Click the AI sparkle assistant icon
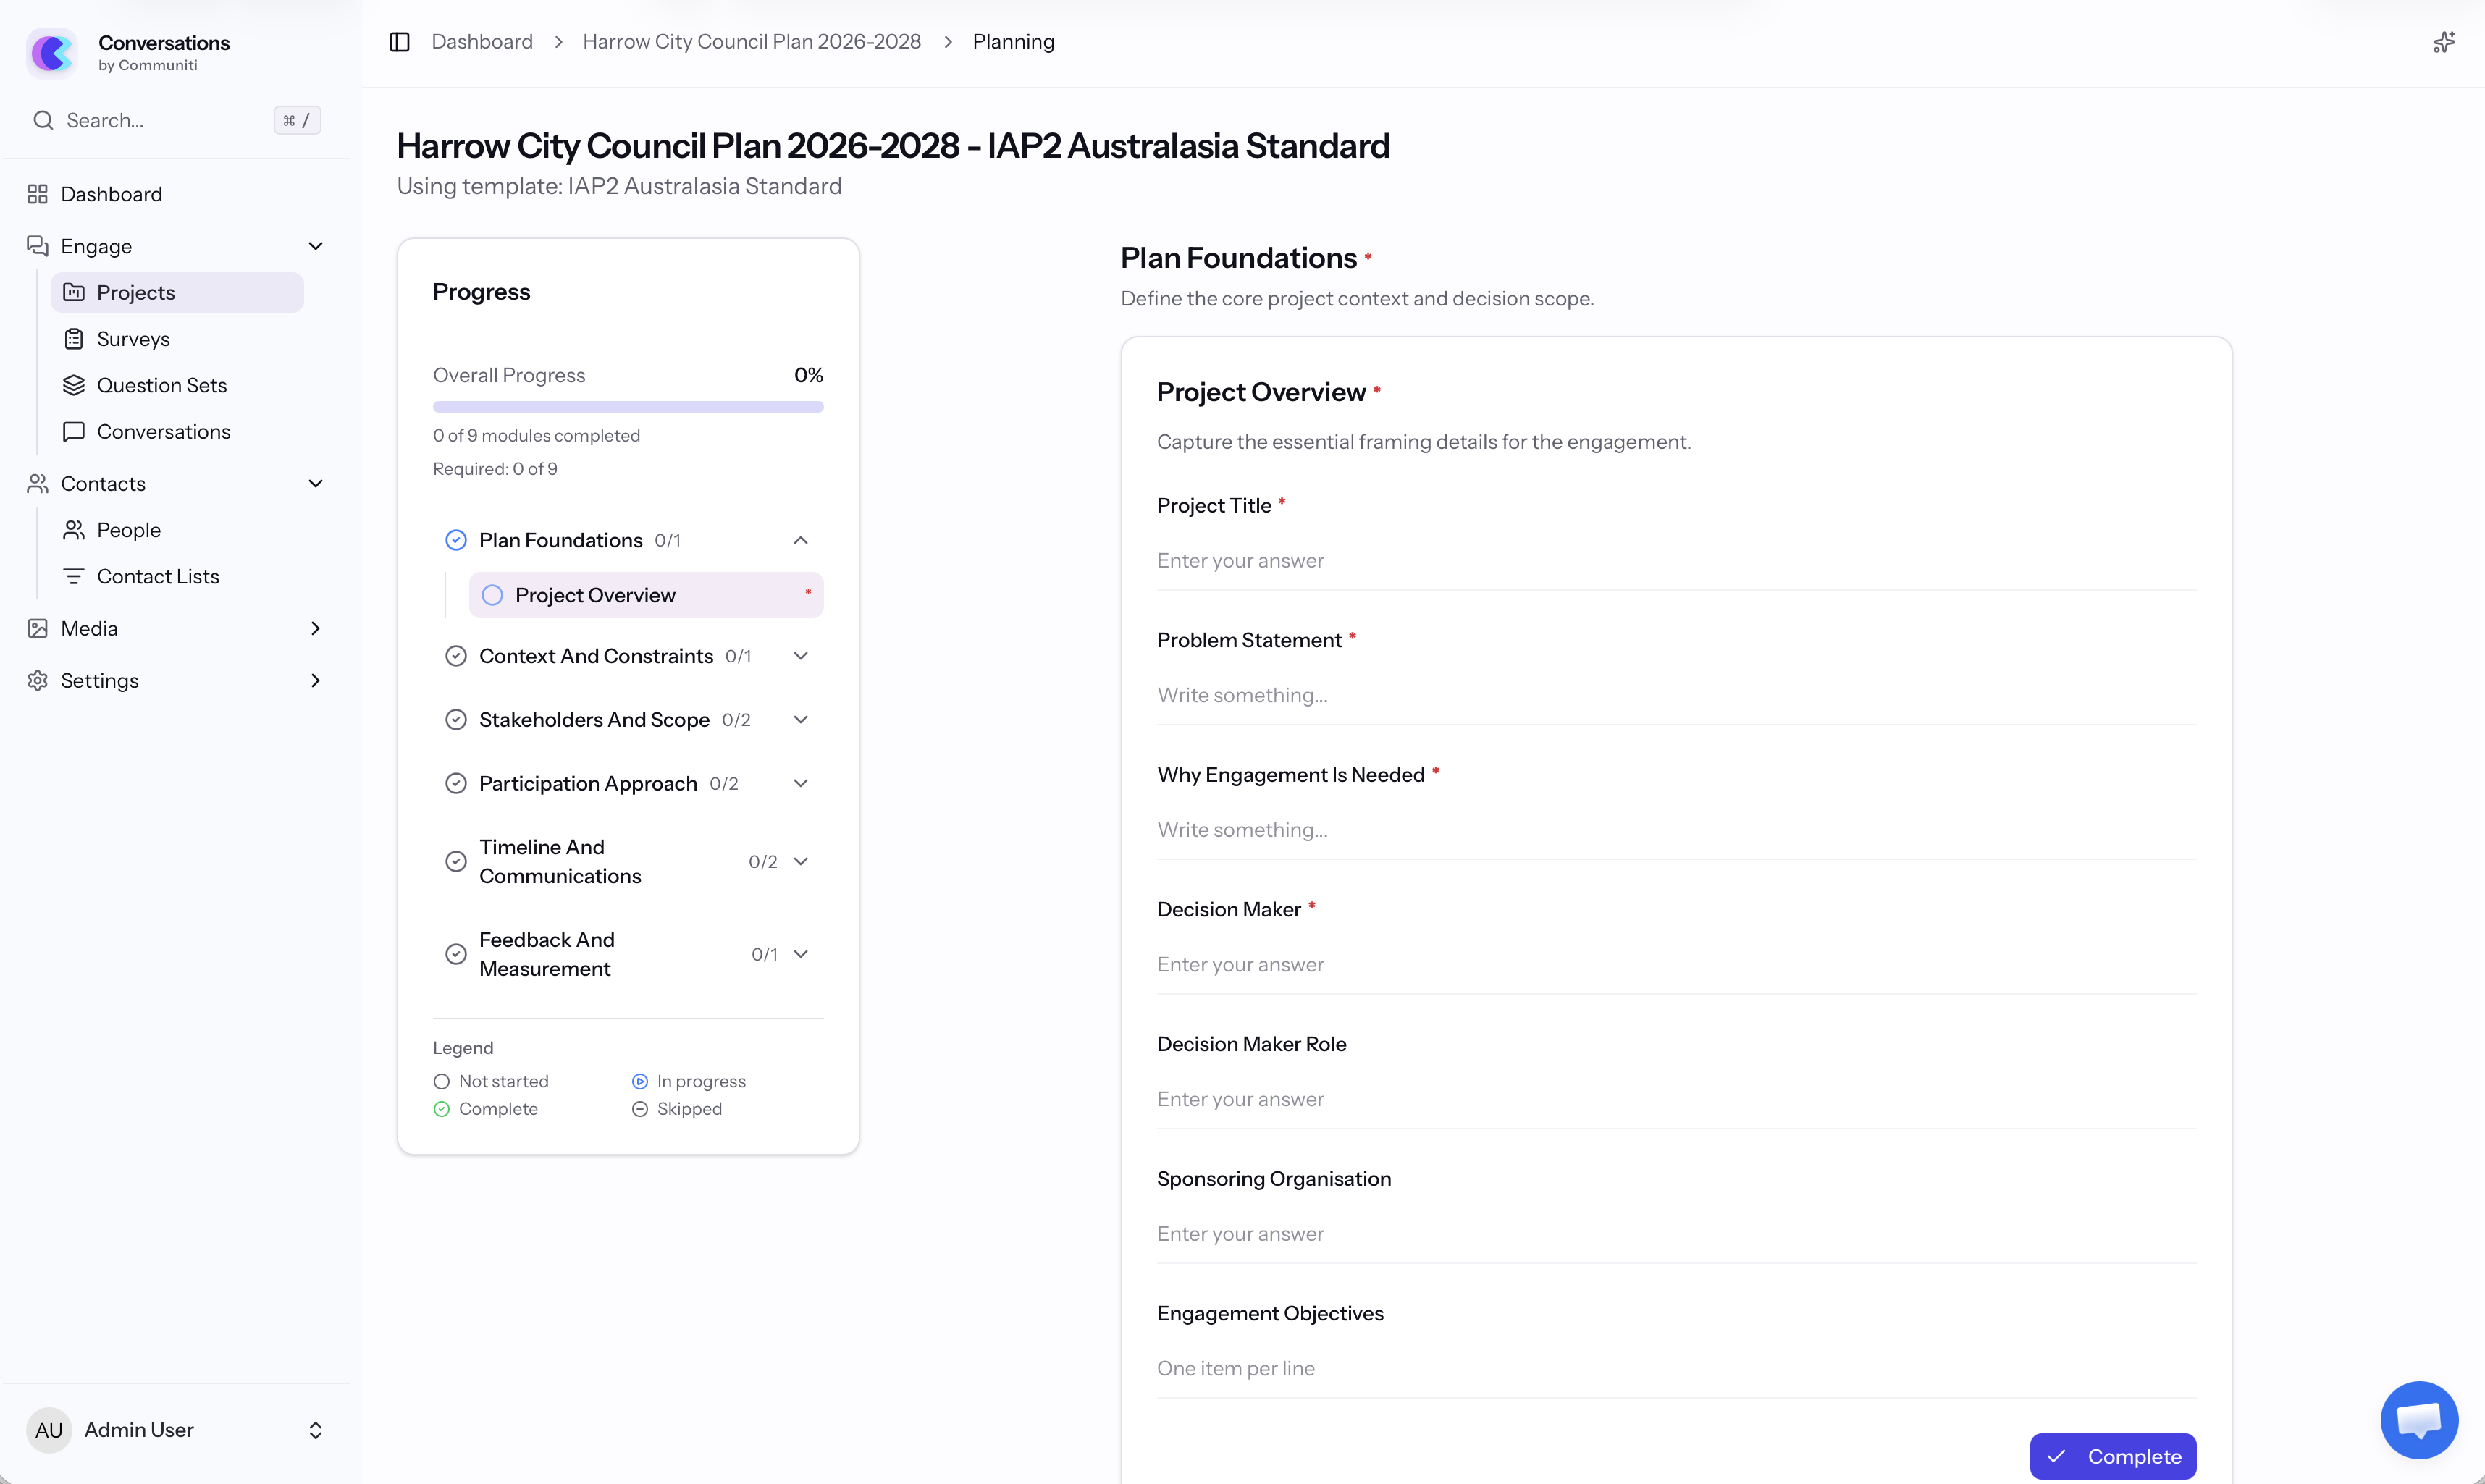This screenshot has width=2485, height=1484. 2443,42
